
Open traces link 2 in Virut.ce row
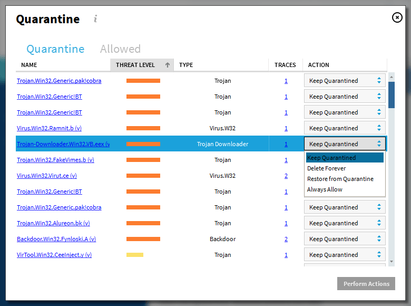pos(286,176)
